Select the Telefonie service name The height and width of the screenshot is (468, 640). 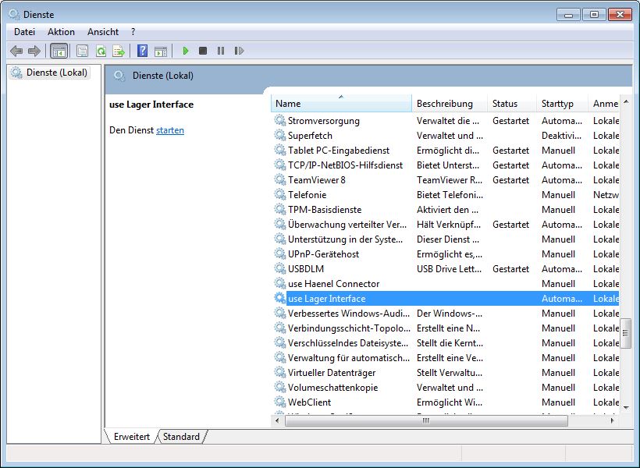click(307, 195)
